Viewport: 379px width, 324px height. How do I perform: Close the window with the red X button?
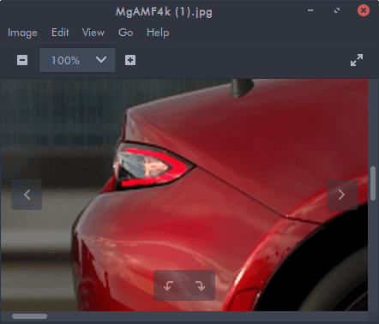364,10
